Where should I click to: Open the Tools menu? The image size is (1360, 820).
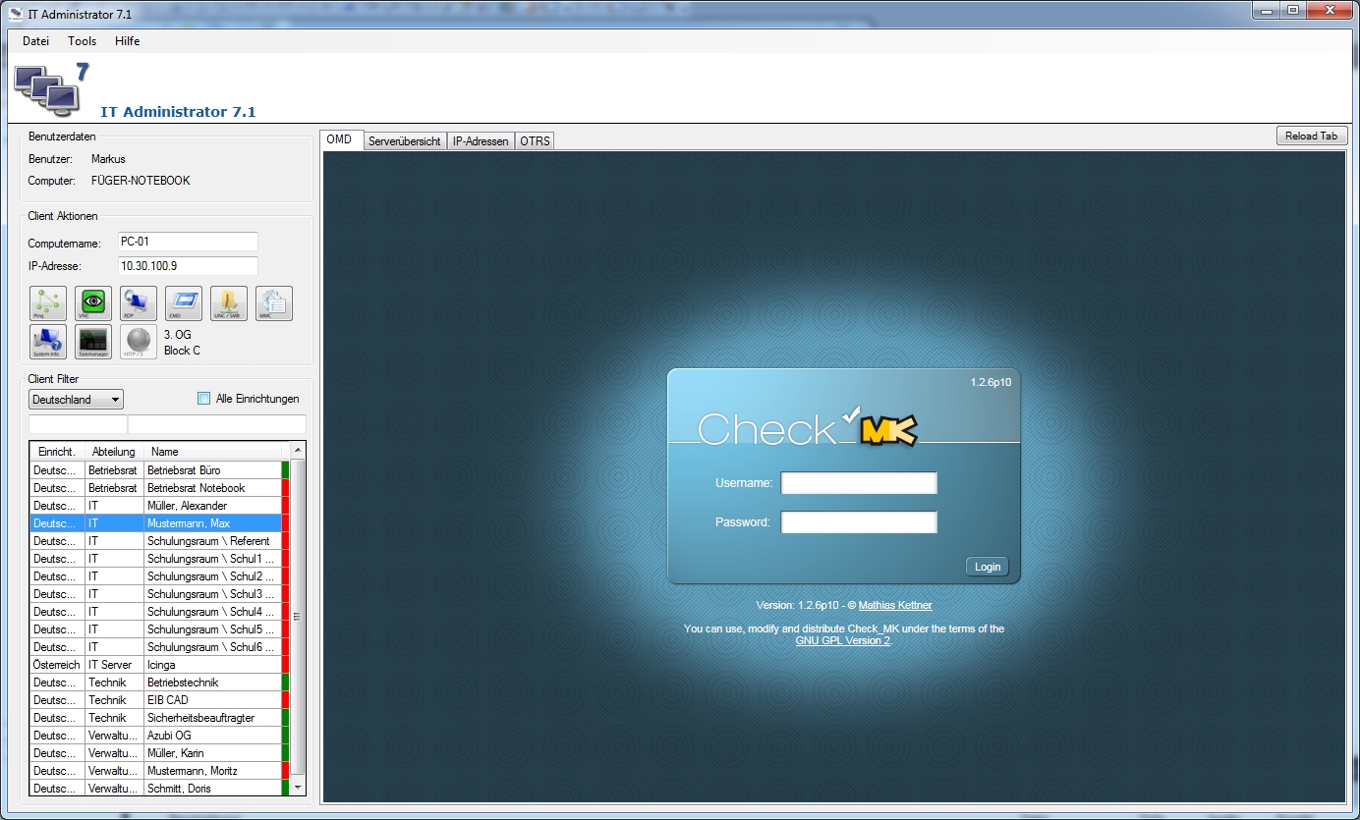(x=83, y=41)
